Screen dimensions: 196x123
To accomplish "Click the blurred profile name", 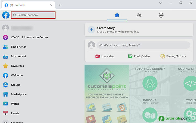I will (22, 28).
